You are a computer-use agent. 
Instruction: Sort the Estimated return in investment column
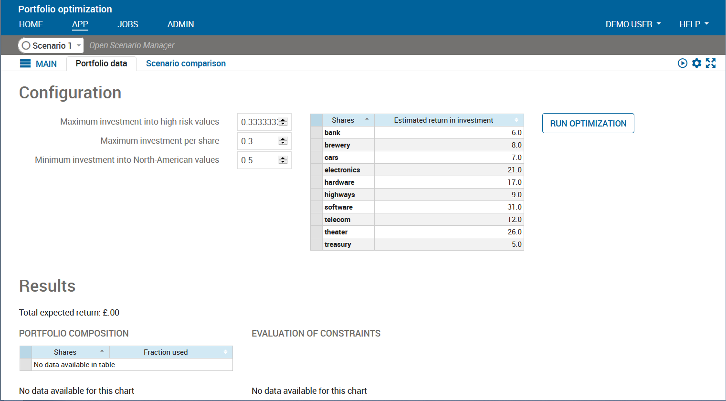pyautogui.click(x=516, y=120)
